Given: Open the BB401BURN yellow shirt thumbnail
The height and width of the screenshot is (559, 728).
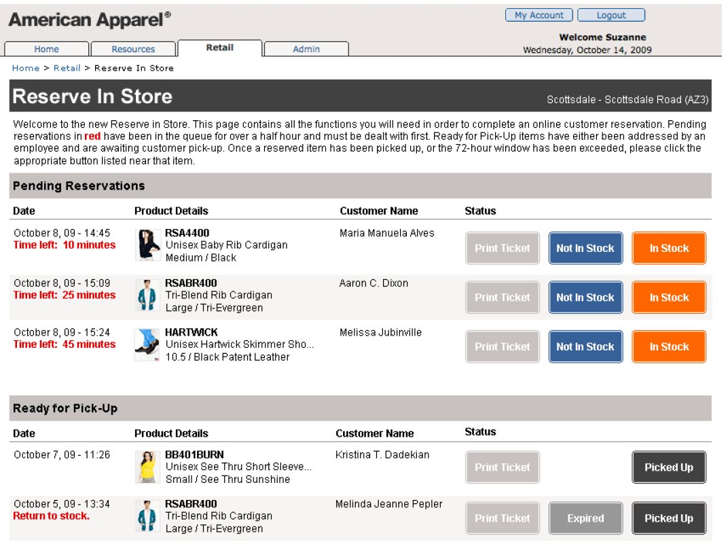Looking at the screenshot, I should (x=147, y=467).
